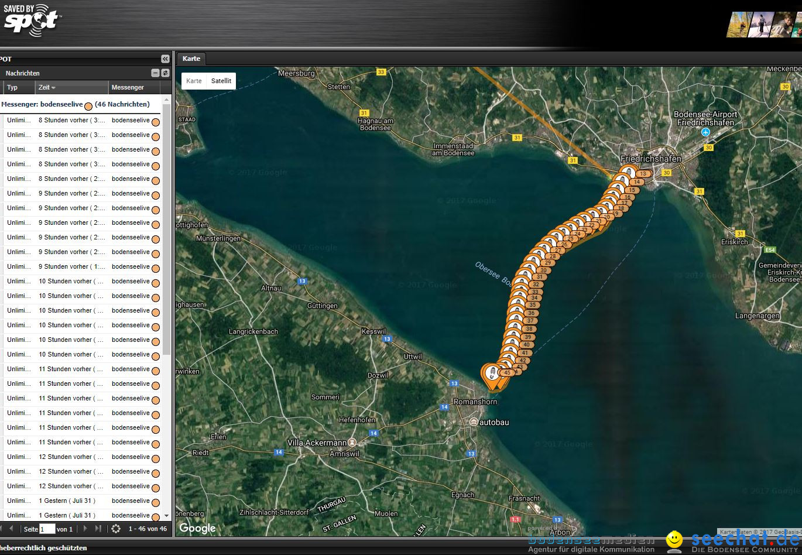Click the Meersburg label on the map
The height and width of the screenshot is (555, 802).
coord(296,73)
